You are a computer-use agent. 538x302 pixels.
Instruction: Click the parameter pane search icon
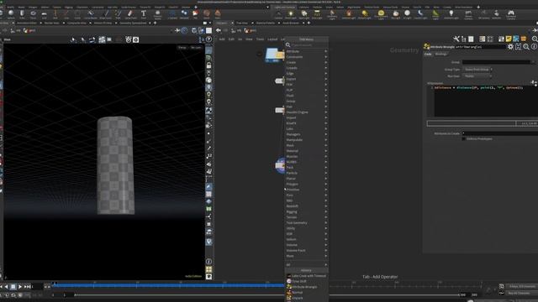point(526,46)
